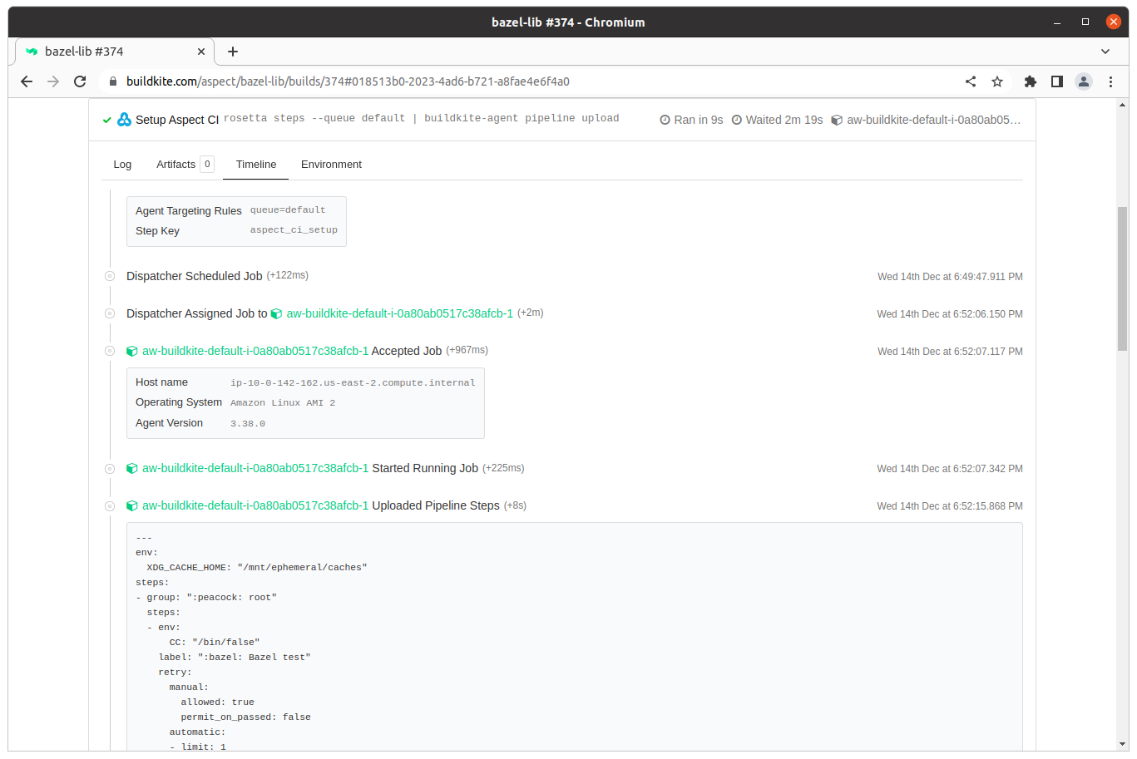This screenshot has width=1137, height=759.
Task: Click the queue=default targeting rule value
Action: click(288, 210)
